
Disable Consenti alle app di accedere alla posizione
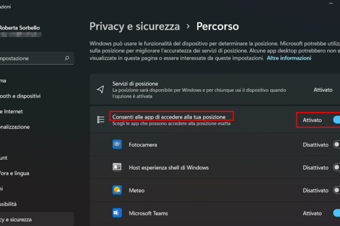coord(336,120)
